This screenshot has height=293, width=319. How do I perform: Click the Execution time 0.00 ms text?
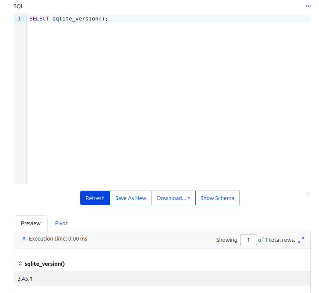58,239
